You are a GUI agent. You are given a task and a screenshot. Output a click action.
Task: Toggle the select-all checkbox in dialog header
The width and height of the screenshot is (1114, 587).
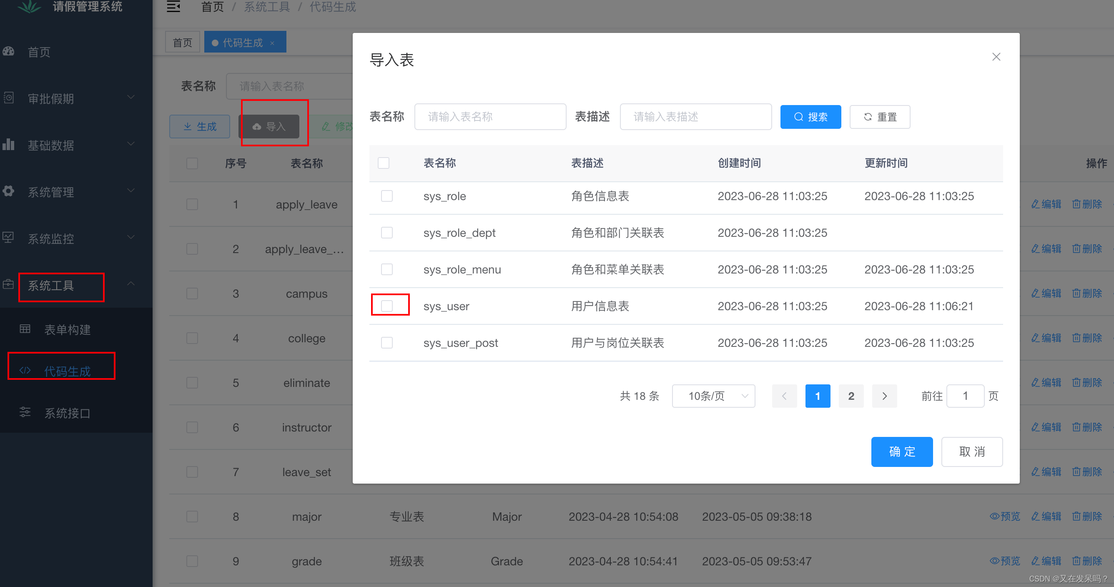383,163
